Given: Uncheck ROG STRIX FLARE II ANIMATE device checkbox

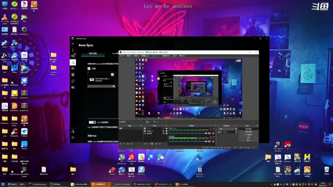Looking at the screenshot, I should pos(112,75).
